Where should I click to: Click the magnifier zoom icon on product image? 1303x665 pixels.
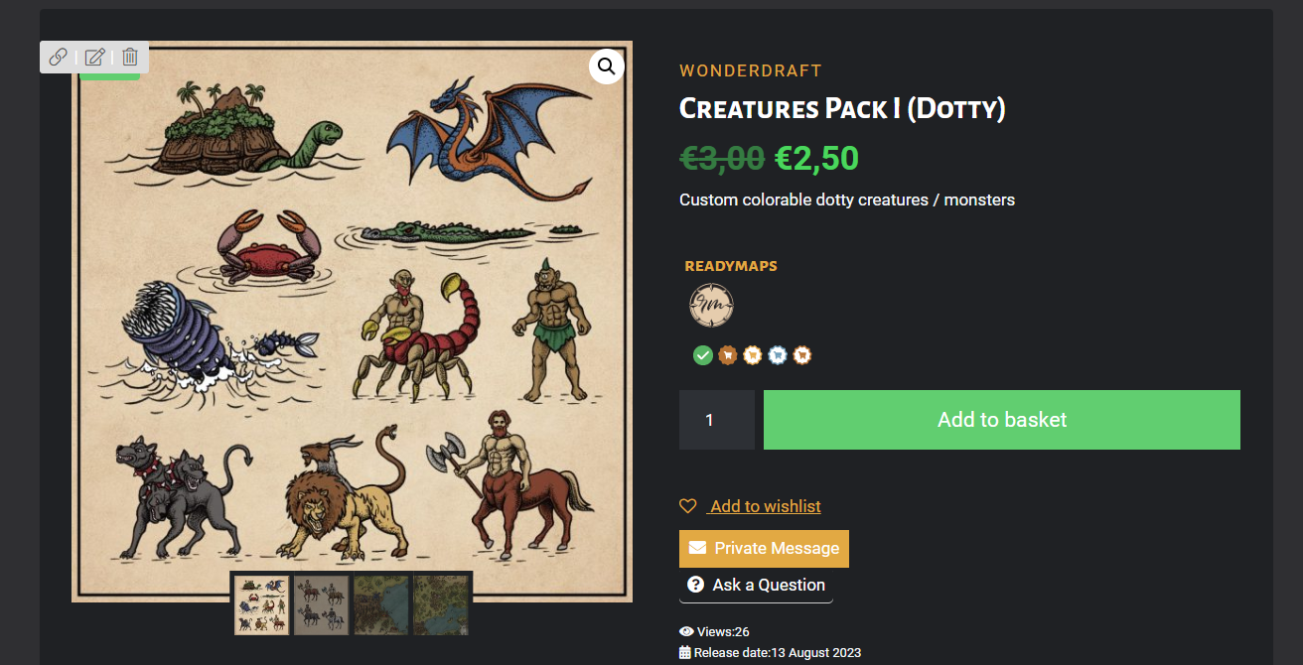pyautogui.click(x=606, y=66)
